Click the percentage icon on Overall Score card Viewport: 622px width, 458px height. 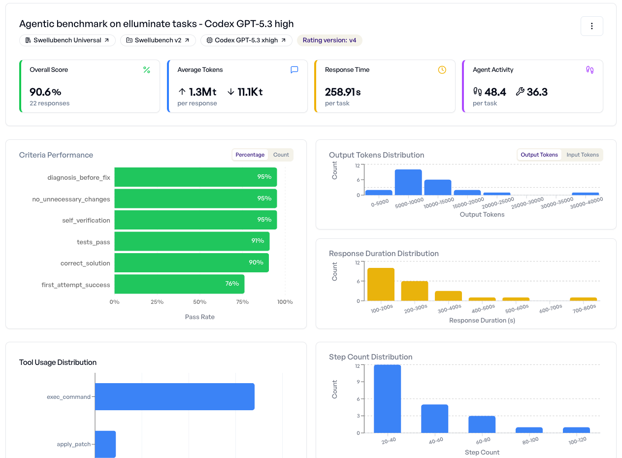pos(146,70)
